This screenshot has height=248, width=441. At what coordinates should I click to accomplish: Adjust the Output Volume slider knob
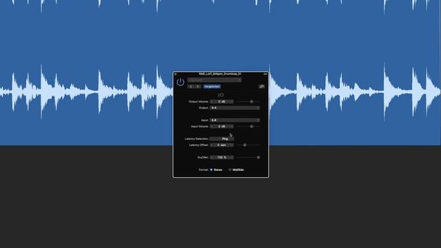pyautogui.click(x=252, y=101)
